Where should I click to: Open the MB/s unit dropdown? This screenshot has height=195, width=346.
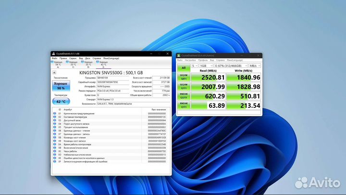(x=255, y=65)
